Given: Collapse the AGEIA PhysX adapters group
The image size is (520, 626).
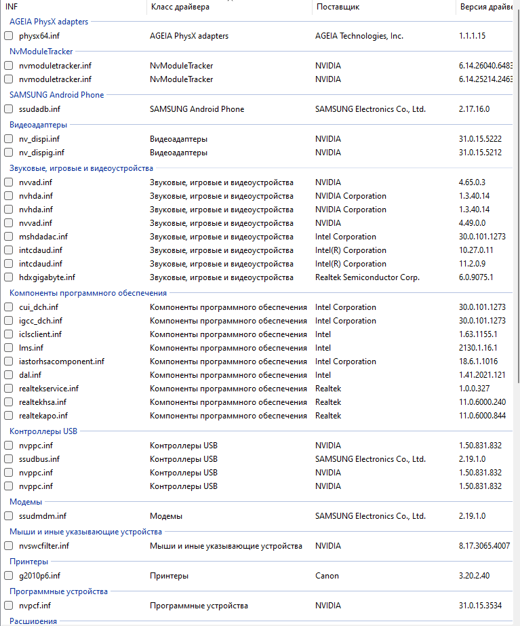Looking at the screenshot, I should 49,22.
